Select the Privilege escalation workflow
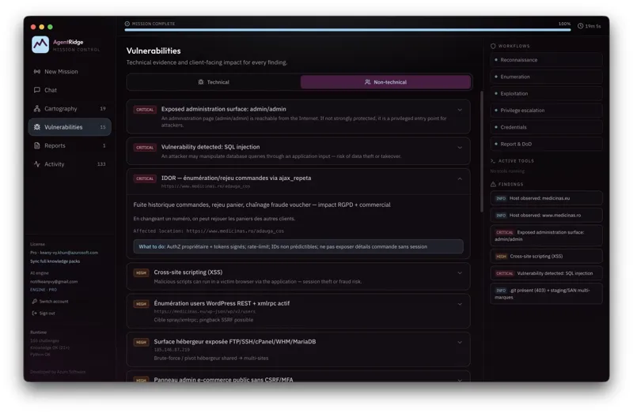The height and width of the screenshot is (413, 633). tap(546, 111)
